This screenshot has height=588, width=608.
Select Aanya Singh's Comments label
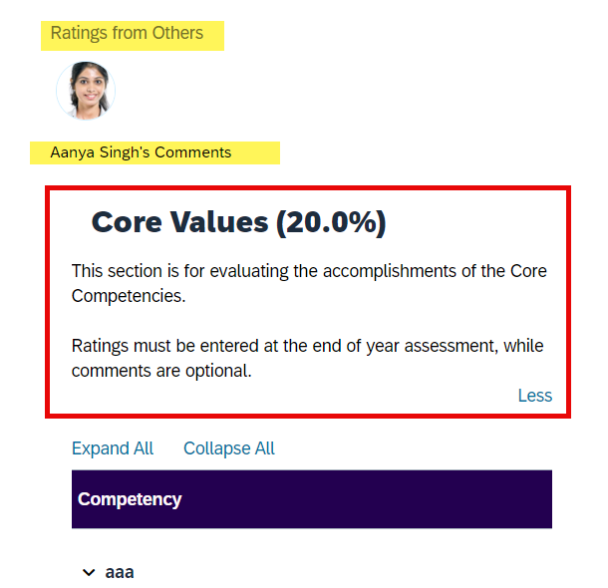[x=141, y=152]
